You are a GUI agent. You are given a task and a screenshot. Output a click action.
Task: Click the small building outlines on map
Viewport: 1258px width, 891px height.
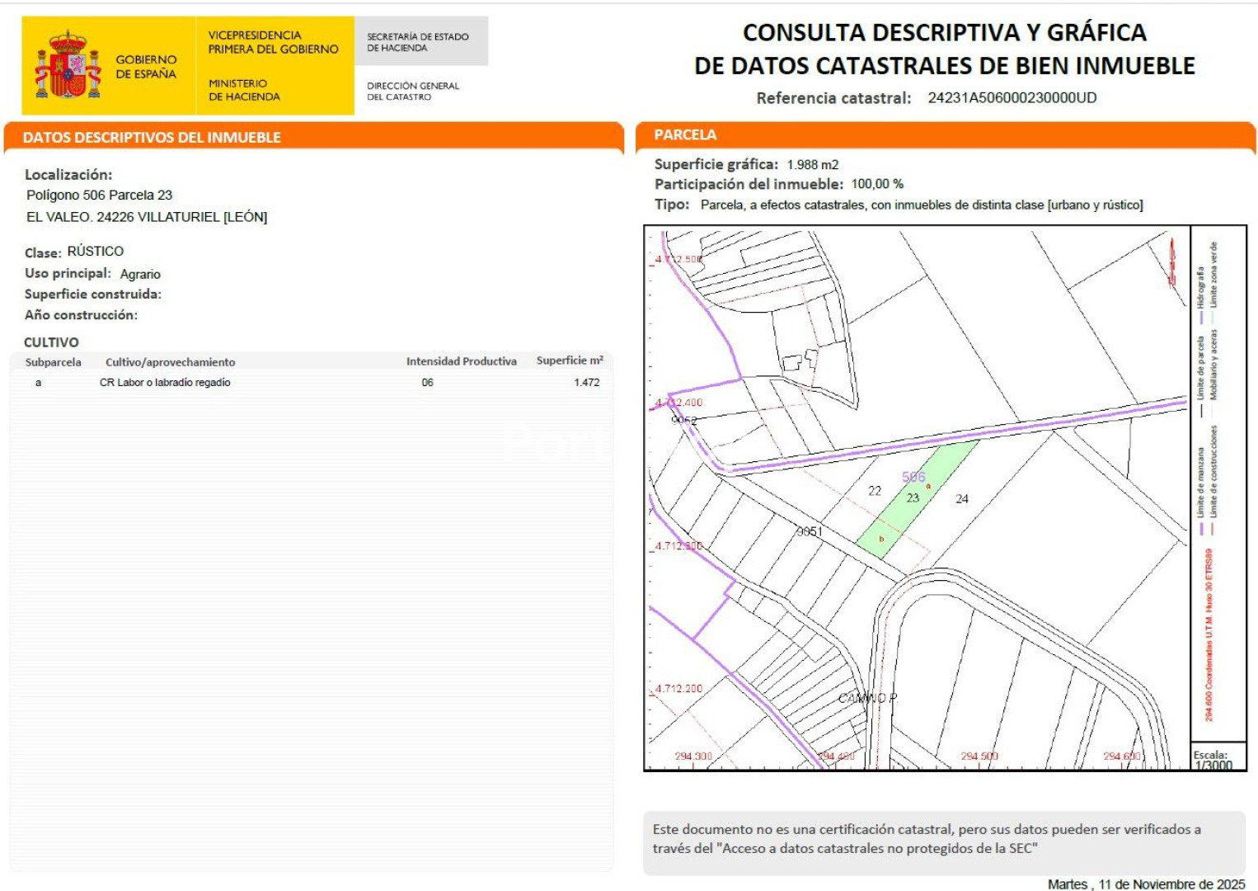[800, 361]
